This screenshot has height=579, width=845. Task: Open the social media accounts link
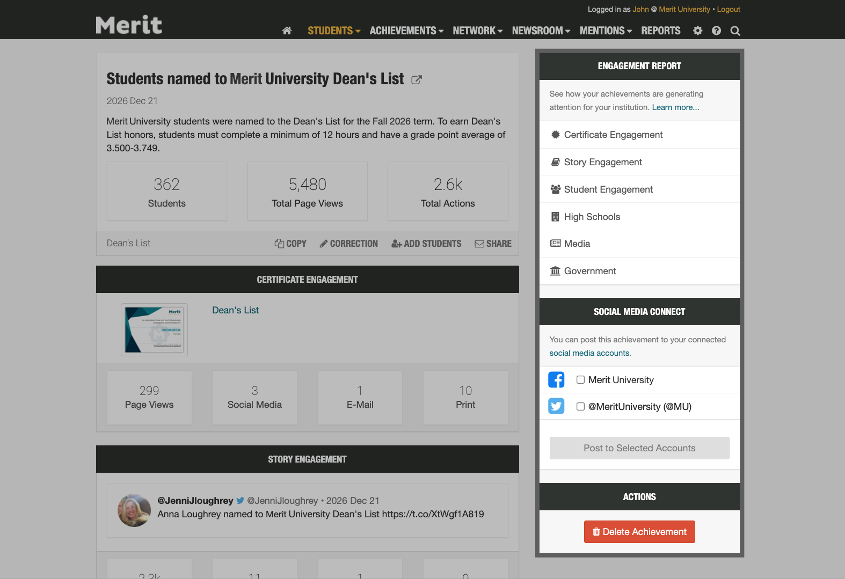pyautogui.click(x=589, y=353)
